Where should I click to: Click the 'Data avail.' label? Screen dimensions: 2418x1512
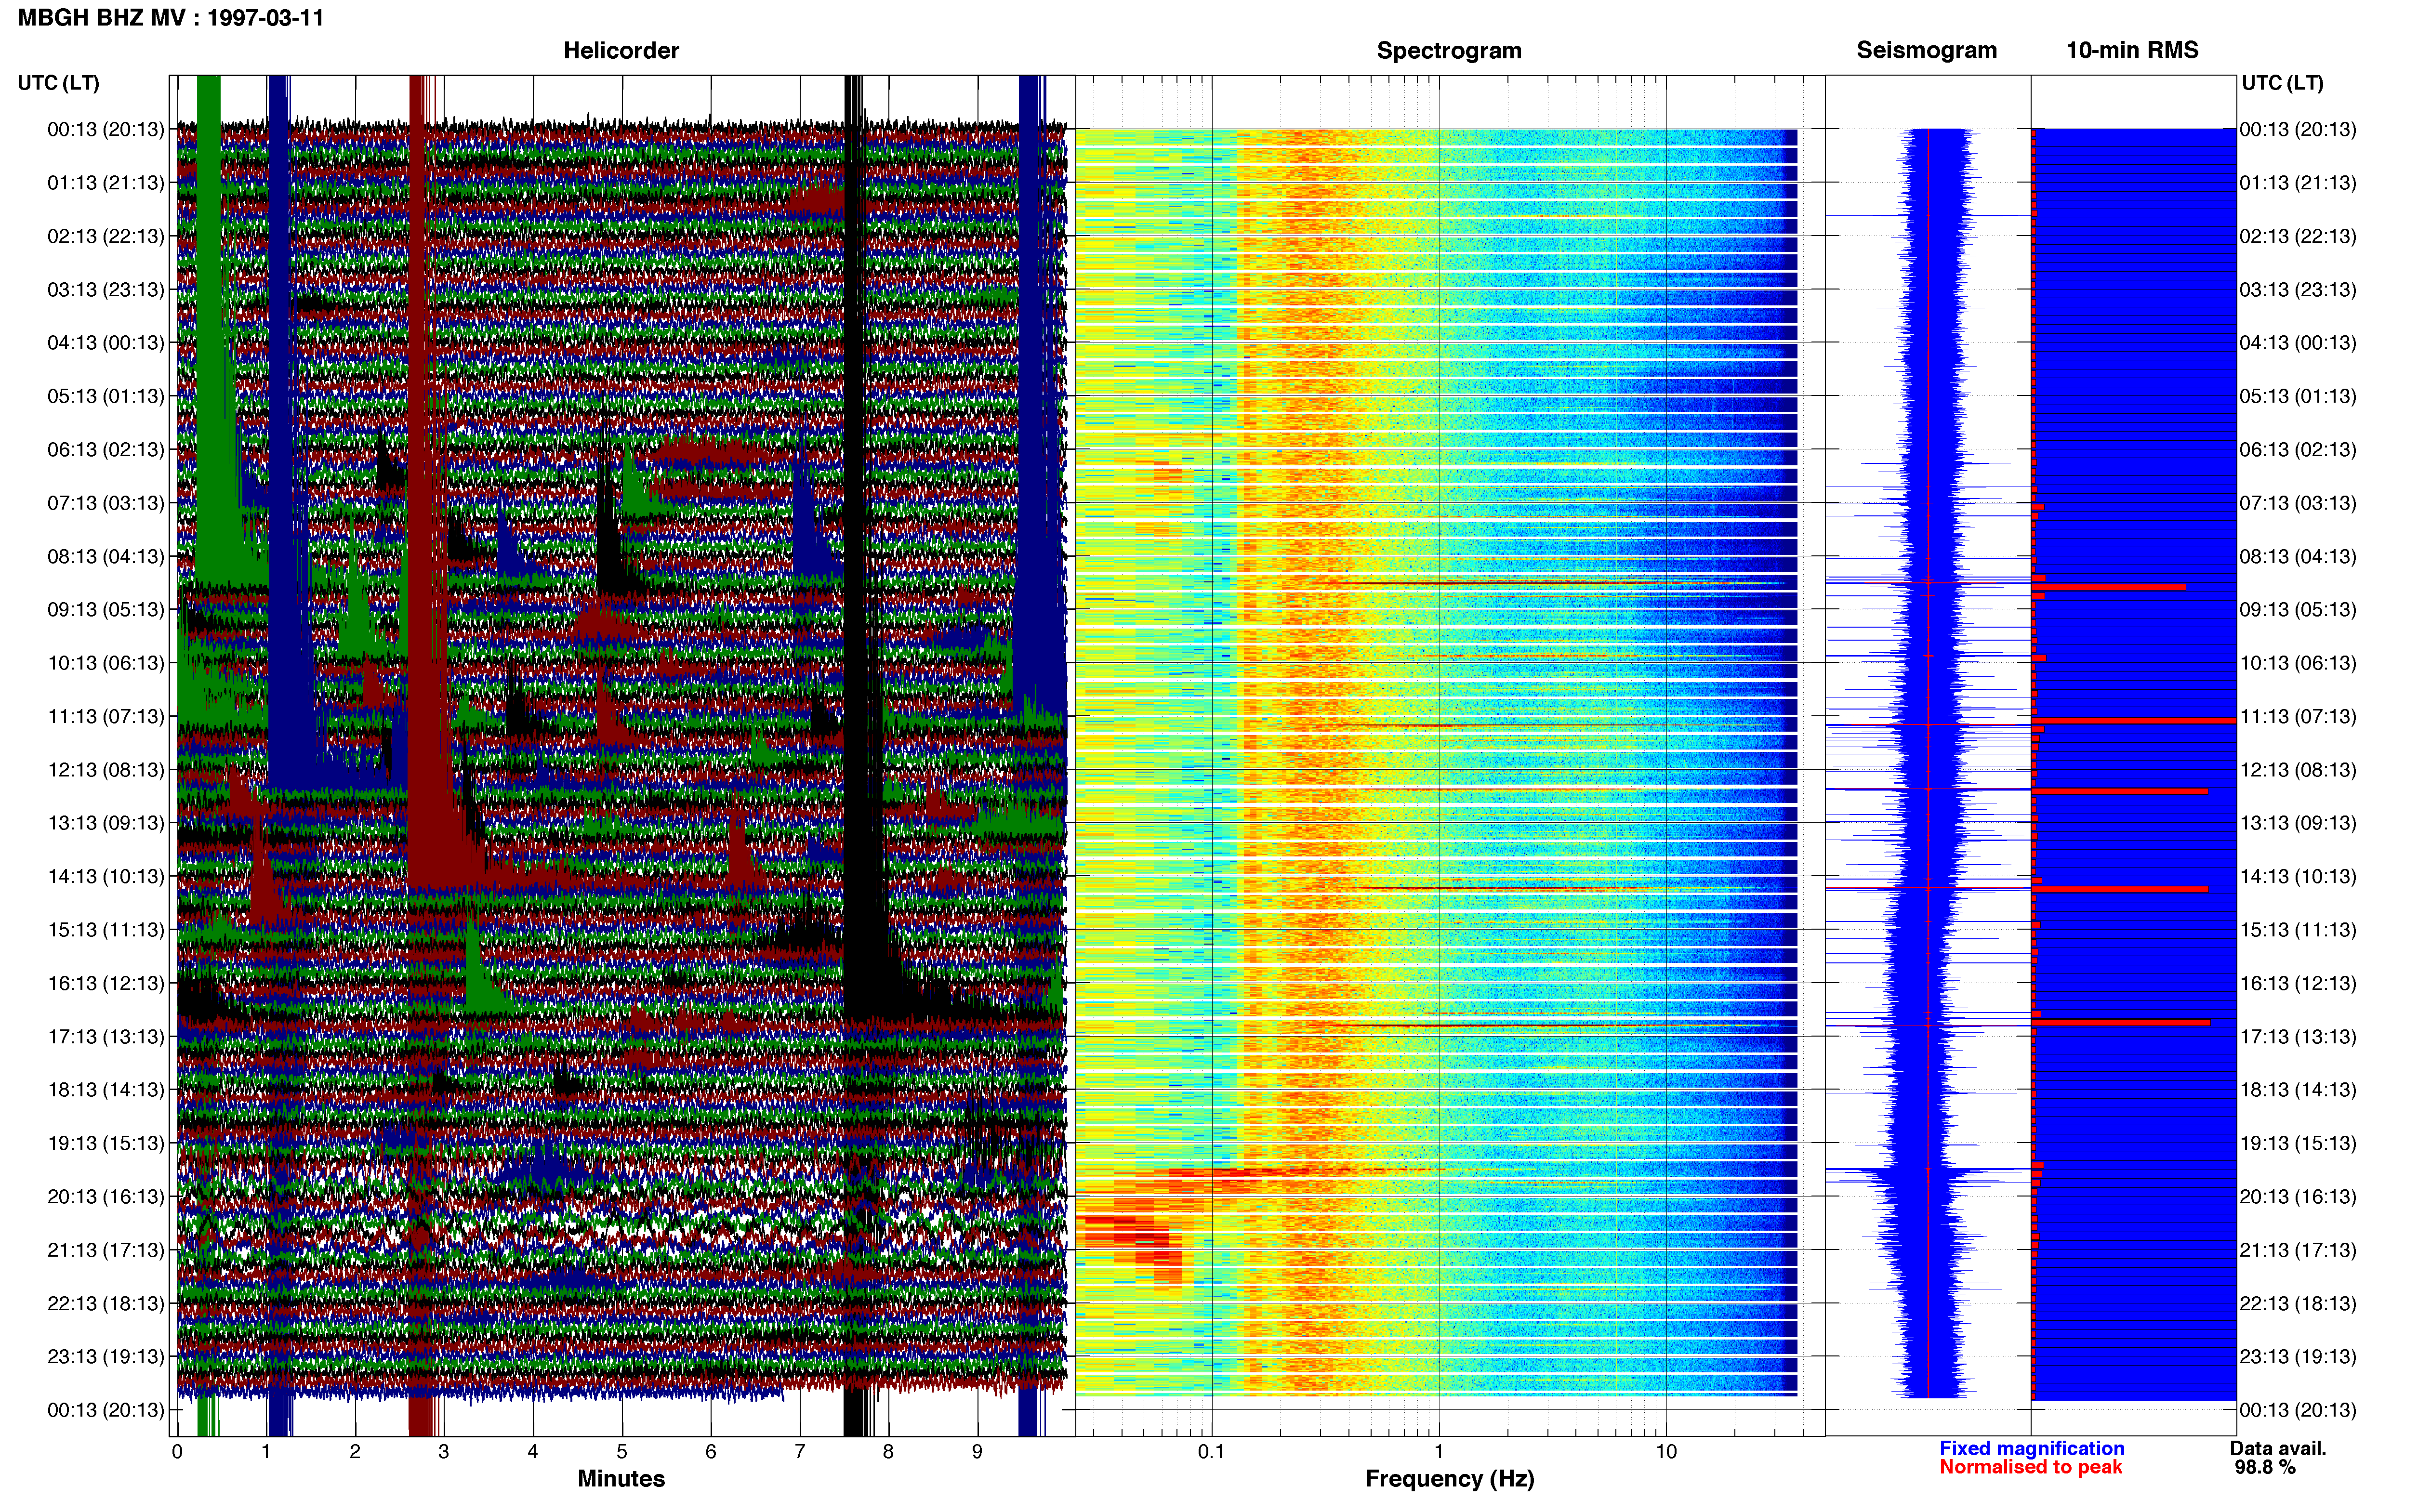[2278, 1448]
